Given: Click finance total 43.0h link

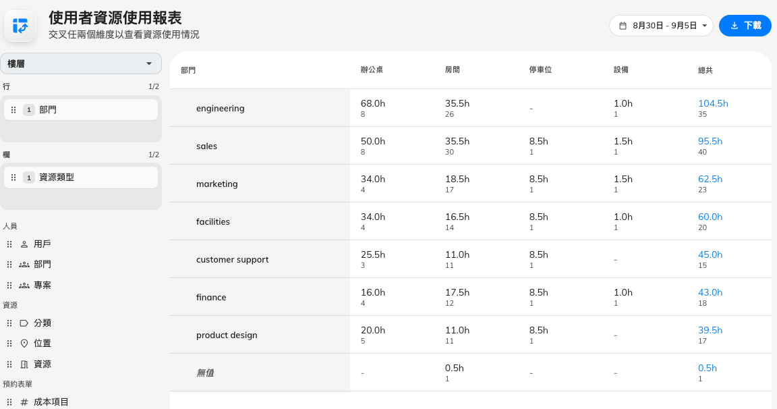Looking at the screenshot, I should pos(710,292).
